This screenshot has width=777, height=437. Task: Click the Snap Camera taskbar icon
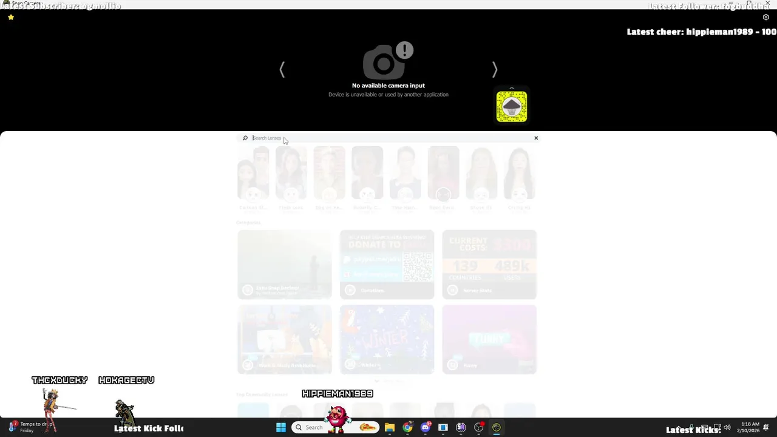(x=497, y=427)
